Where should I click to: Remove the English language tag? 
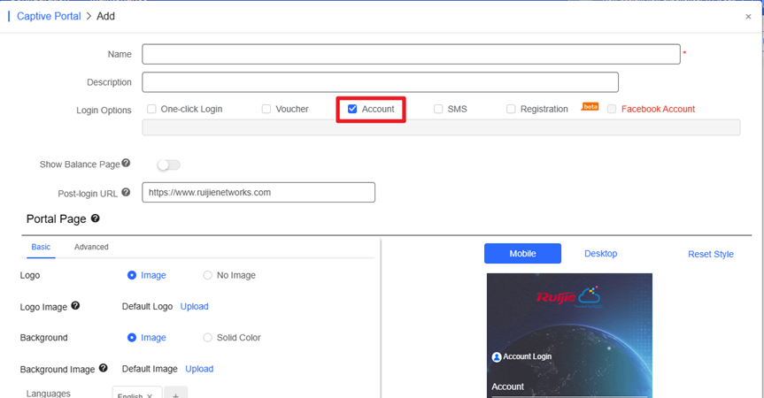150,395
